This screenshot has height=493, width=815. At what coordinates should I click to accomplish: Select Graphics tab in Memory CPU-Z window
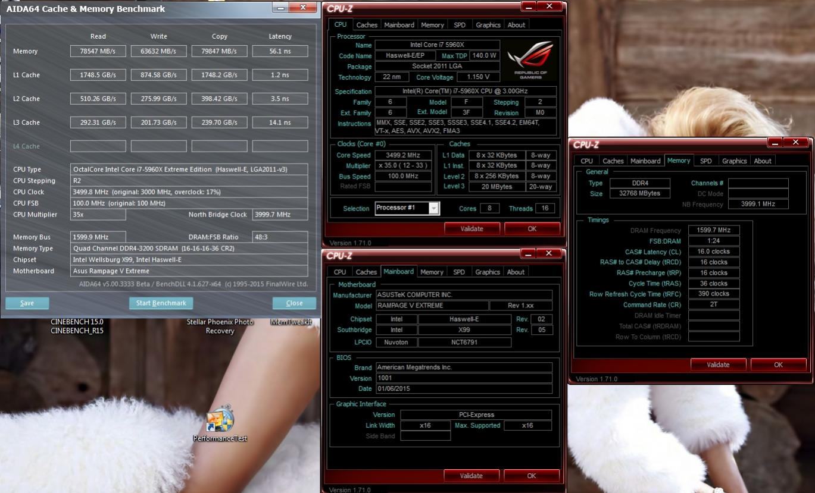(x=734, y=161)
